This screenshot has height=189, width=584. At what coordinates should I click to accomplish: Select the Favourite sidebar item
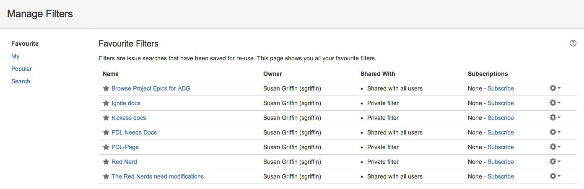point(25,44)
